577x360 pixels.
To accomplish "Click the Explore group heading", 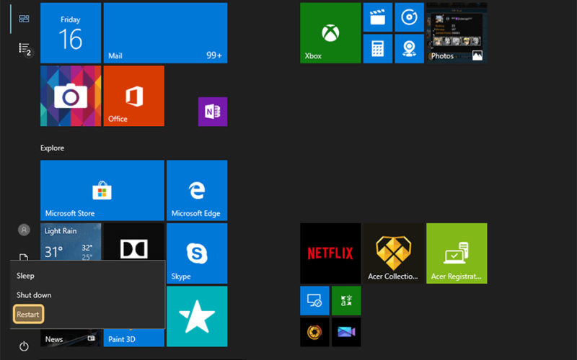I will (52, 148).
